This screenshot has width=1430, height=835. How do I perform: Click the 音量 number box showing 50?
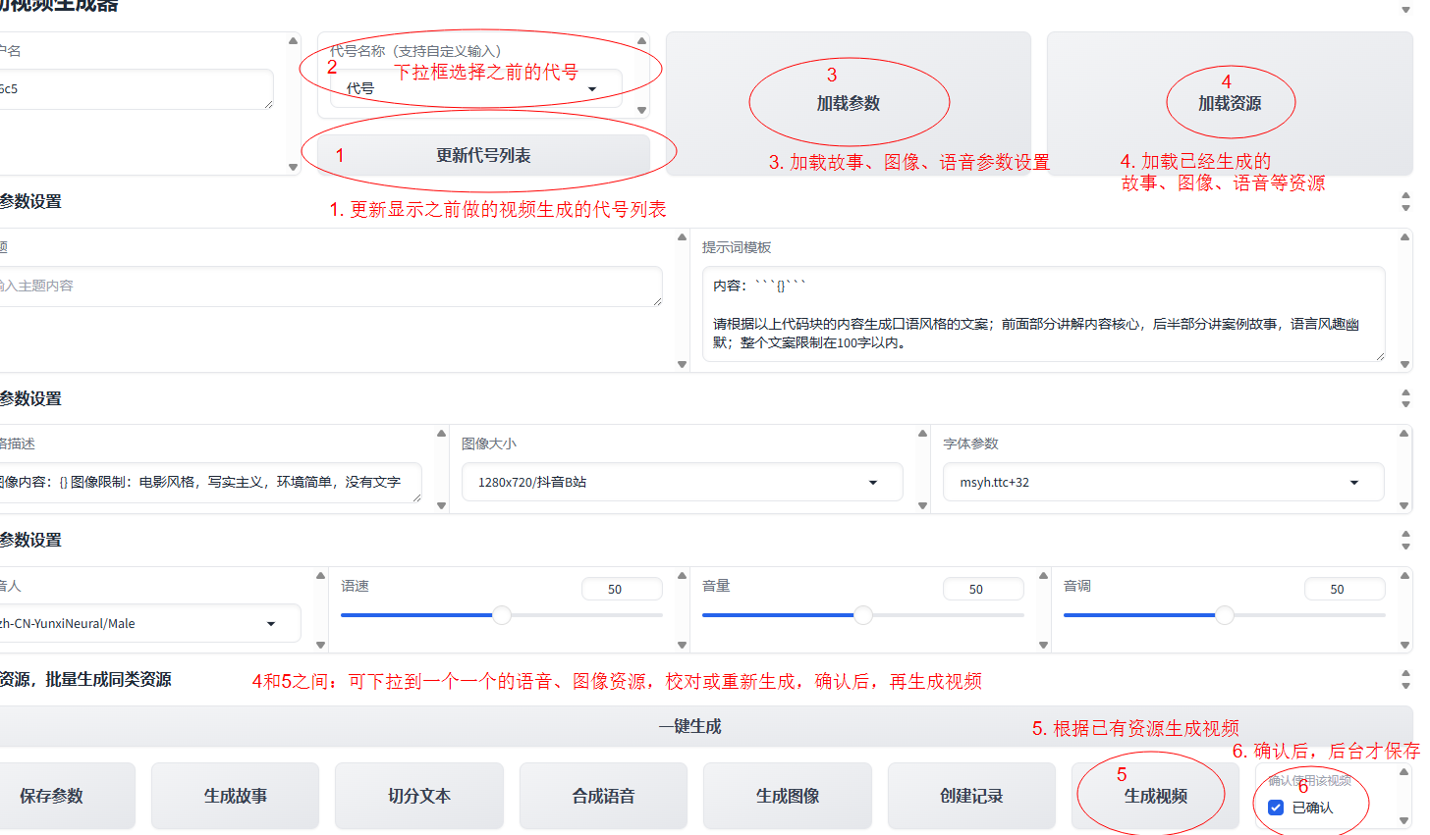[x=983, y=589]
